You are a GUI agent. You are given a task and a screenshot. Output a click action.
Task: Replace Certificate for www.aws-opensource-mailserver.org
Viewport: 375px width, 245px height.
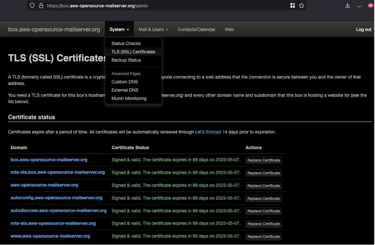pyautogui.click(x=263, y=237)
